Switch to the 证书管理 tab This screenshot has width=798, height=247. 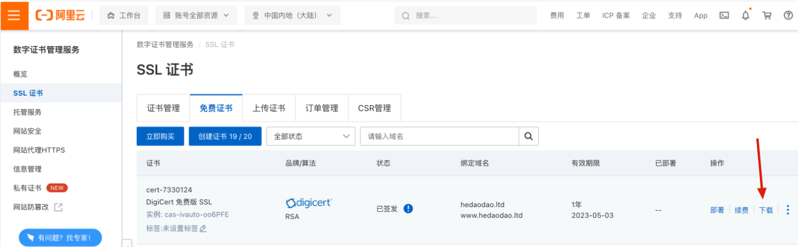(x=163, y=109)
